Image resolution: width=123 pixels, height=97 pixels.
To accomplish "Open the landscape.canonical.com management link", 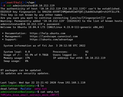I will coord(54,36).
